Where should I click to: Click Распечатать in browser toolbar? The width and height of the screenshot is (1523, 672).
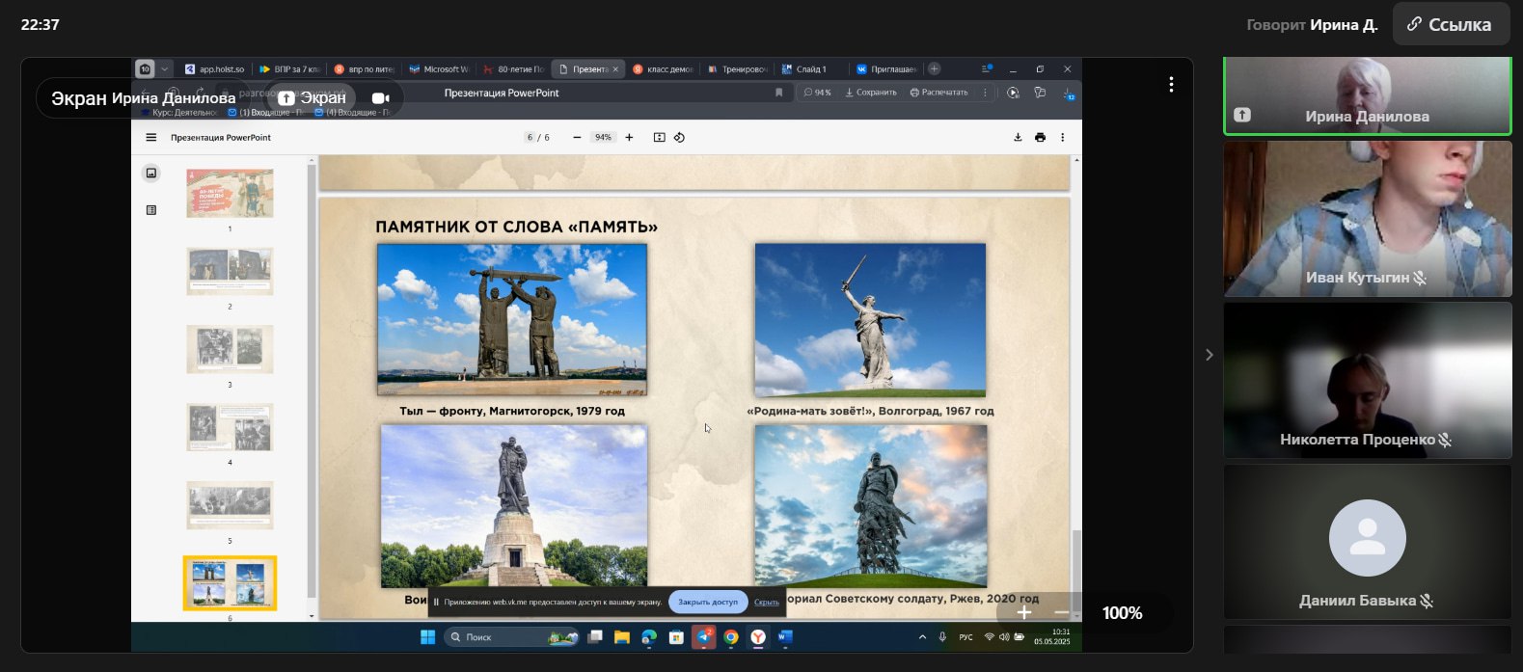(x=938, y=93)
